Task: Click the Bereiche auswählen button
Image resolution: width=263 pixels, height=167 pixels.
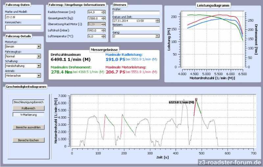Action: pos(28,127)
